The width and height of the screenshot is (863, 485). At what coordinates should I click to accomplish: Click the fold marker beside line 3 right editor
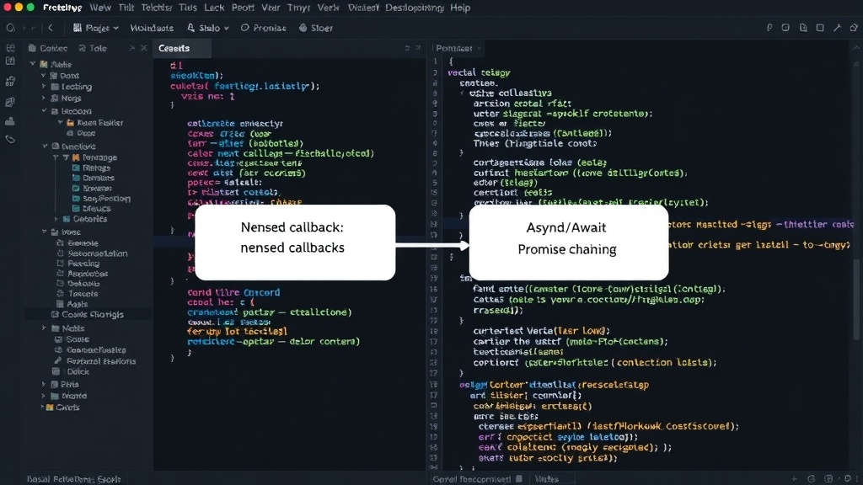tap(461, 93)
